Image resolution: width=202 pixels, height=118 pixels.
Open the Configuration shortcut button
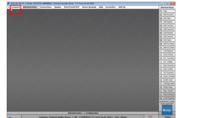point(167,83)
